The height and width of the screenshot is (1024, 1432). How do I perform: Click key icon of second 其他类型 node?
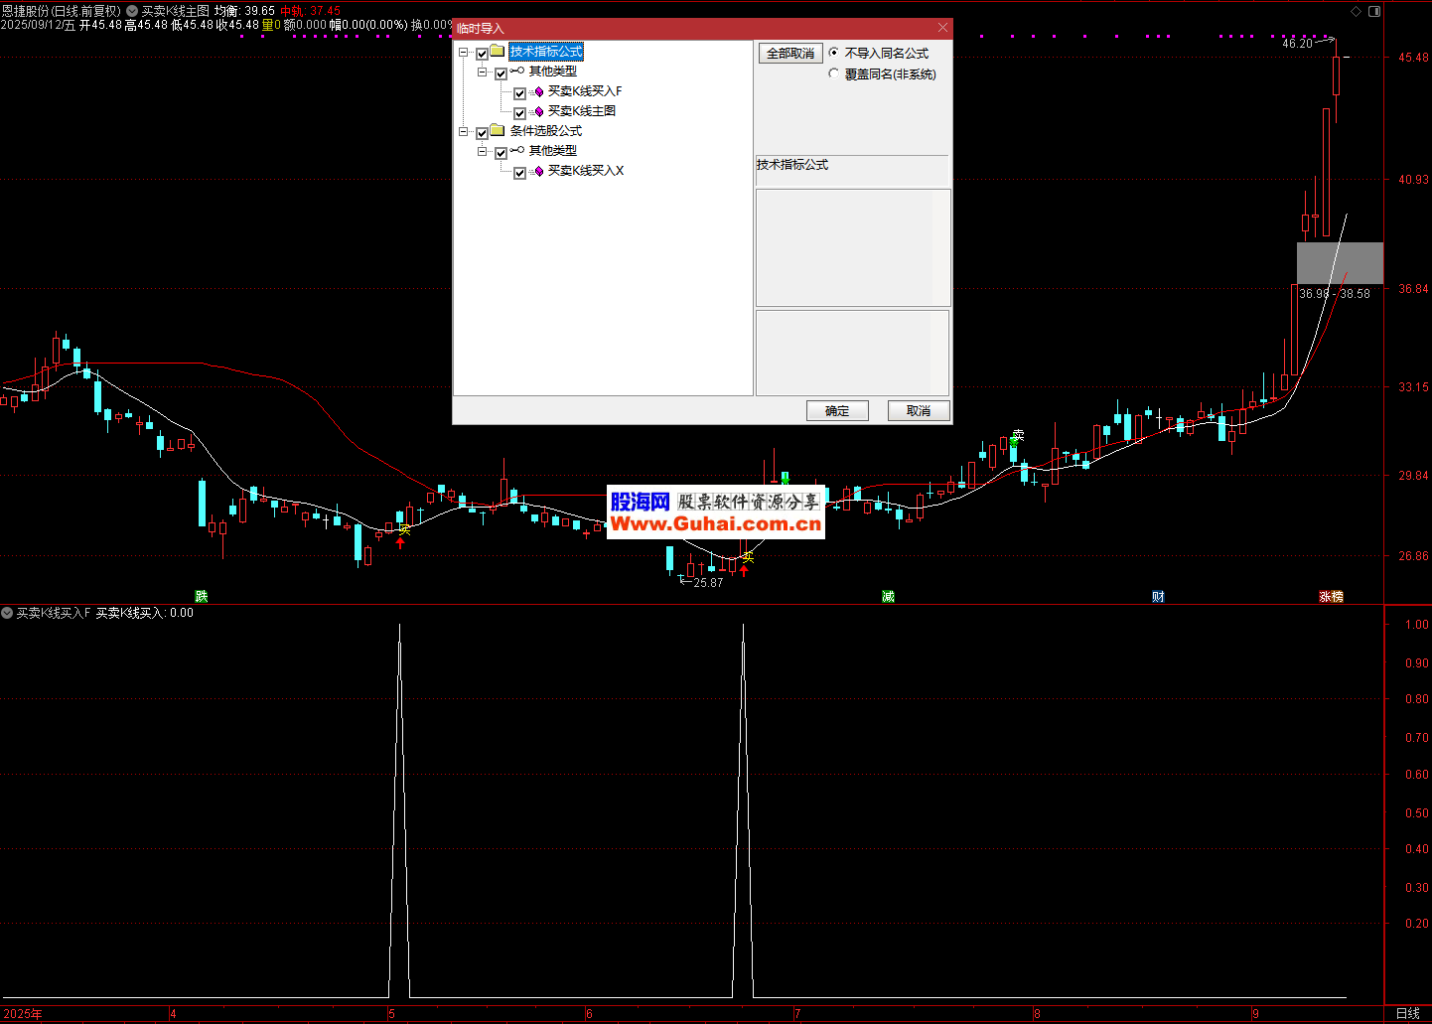[517, 151]
